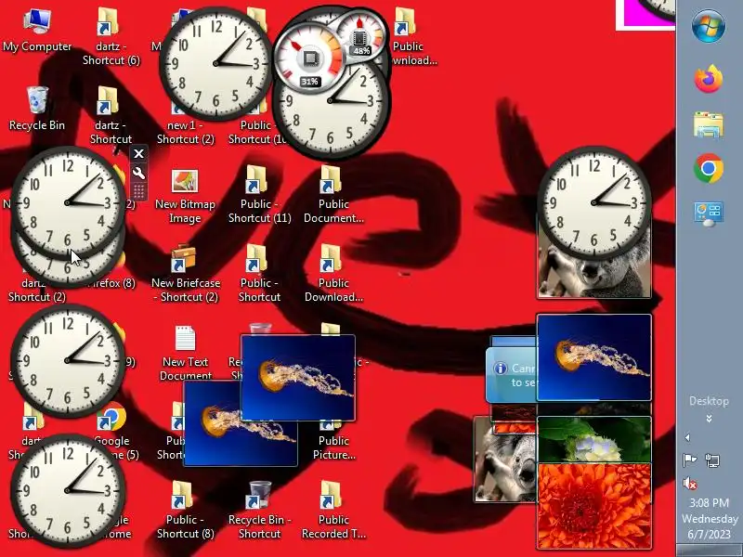Click the CPU meter gadget showing 31%

(x=310, y=58)
